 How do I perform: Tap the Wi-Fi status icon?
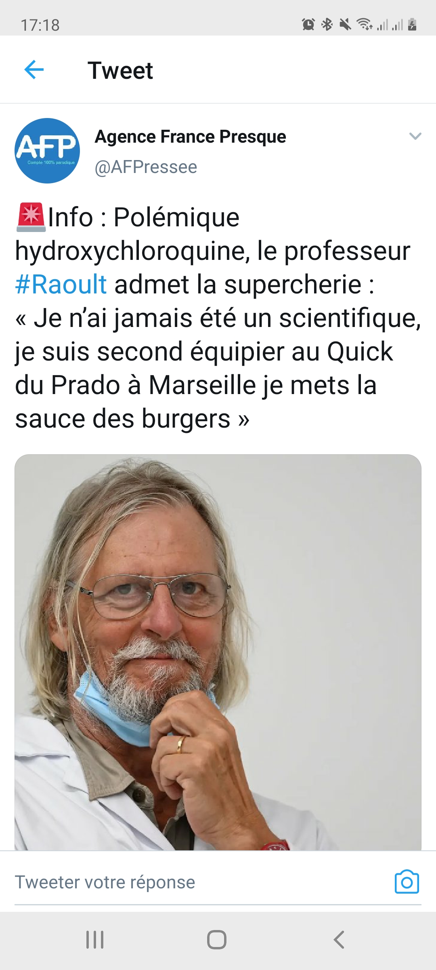click(365, 25)
